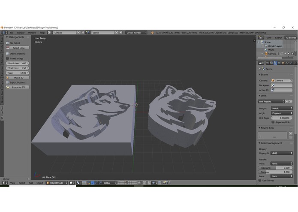This screenshot has height=212, width=298.
Task: Add a new scene with plus icon
Action: (116, 33)
